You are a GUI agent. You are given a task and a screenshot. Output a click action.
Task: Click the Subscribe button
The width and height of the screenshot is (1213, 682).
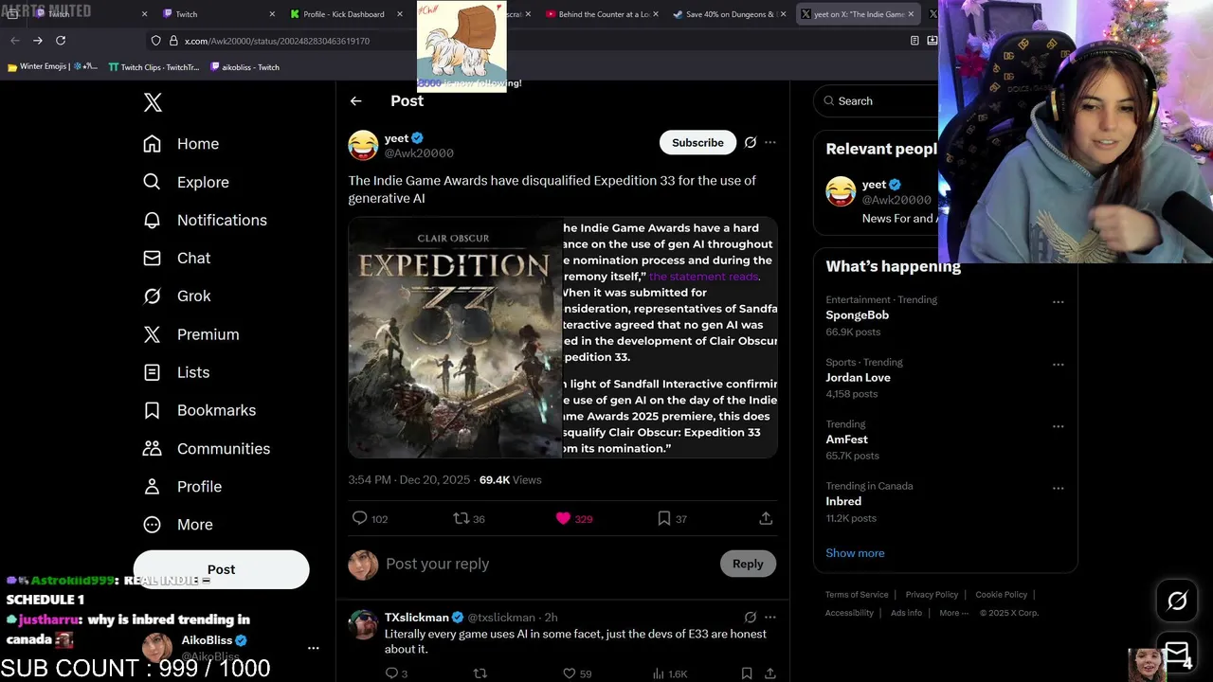(697, 142)
